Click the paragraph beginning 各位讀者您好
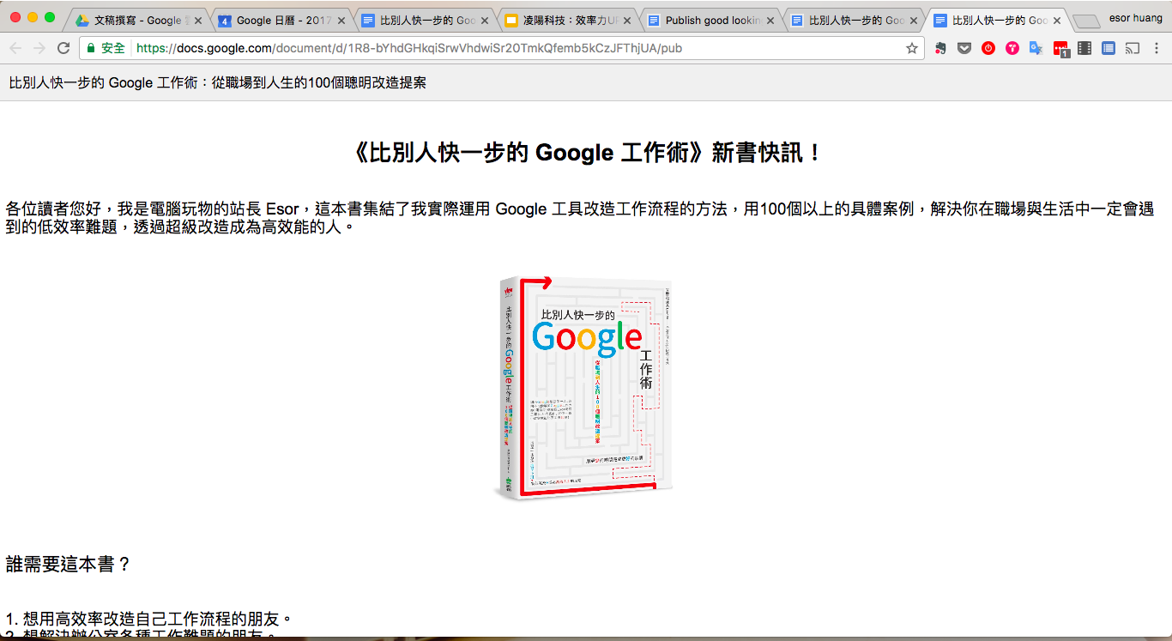The width and height of the screenshot is (1172, 641). click(580, 218)
